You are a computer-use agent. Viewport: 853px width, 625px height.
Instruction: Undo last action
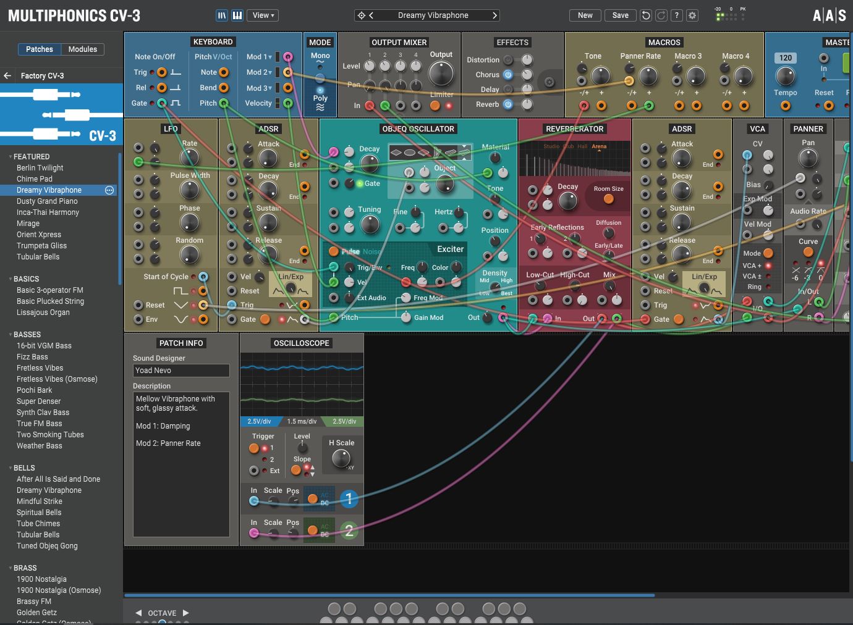[x=646, y=15]
